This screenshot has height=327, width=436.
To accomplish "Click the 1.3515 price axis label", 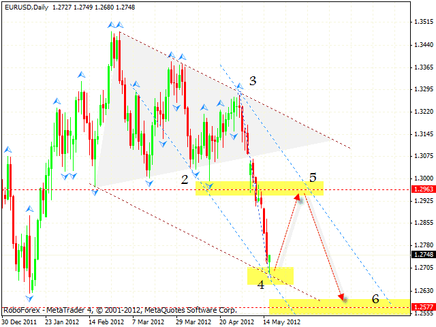I will [x=424, y=22].
